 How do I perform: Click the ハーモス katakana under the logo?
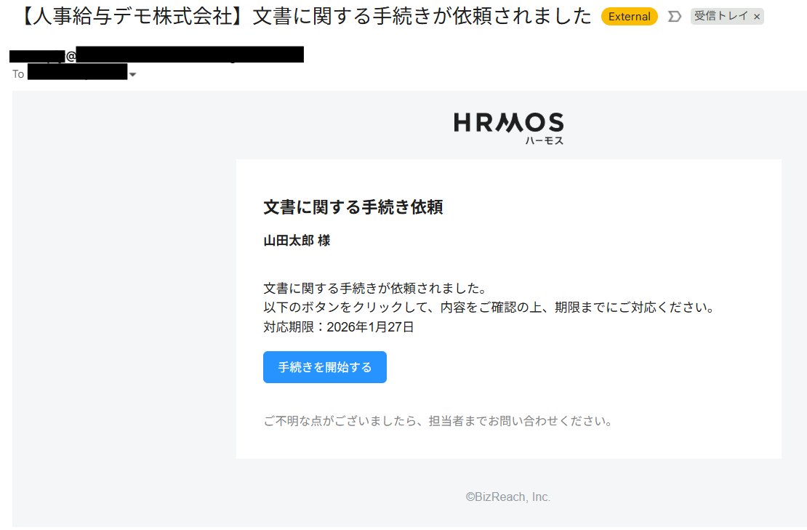click(544, 140)
